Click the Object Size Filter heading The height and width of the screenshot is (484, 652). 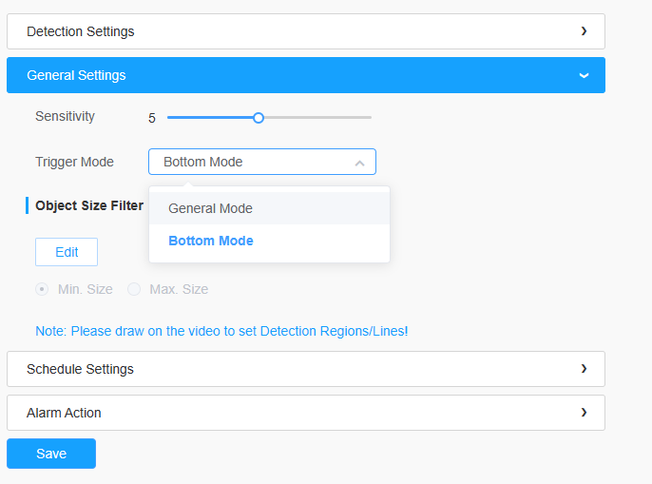[89, 205]
